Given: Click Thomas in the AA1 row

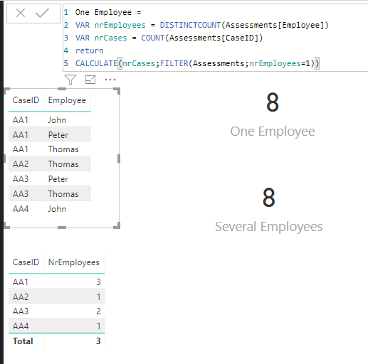Looking at the screenshot, I should coord(63,149).
